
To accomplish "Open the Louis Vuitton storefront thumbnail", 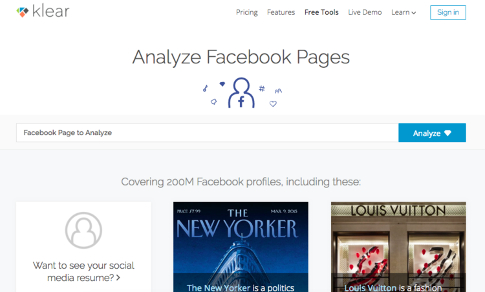I will [398, 247].
